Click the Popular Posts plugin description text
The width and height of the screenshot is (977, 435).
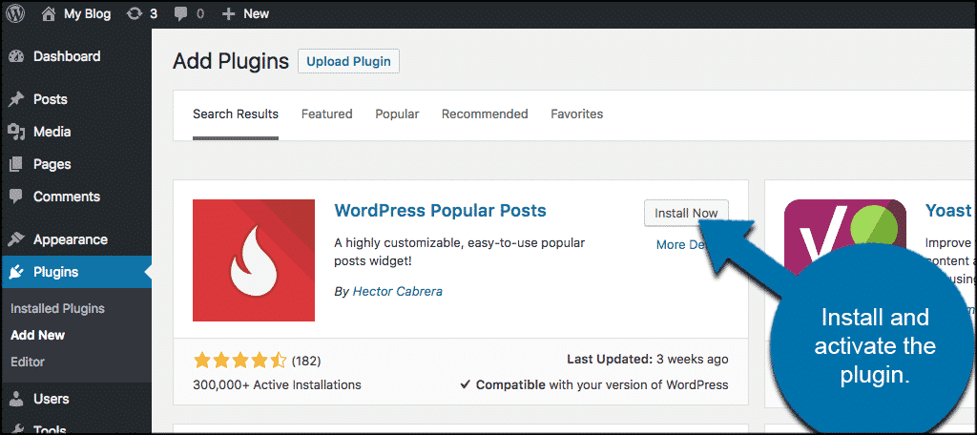click(x=460, y=252)
